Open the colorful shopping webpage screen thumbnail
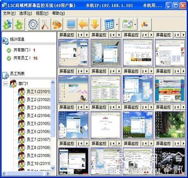This screenshot has width=188, height=178. (170, 89)
